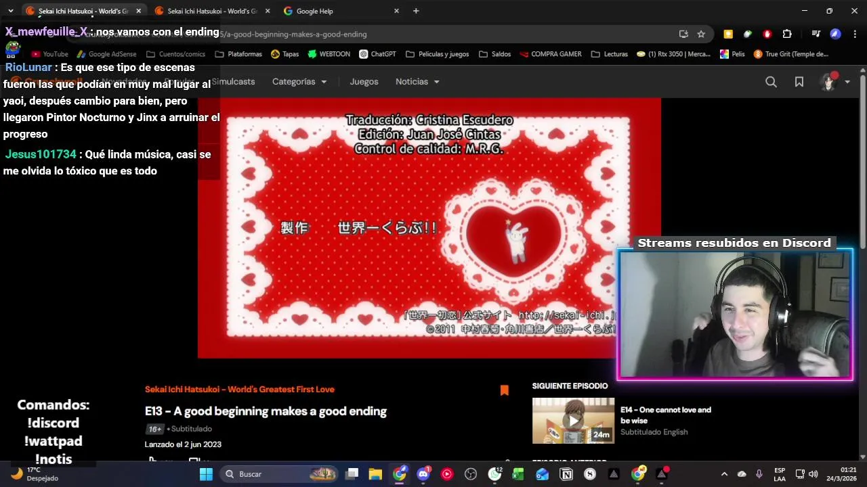Open Notion from the taskbar

[566, 474]
